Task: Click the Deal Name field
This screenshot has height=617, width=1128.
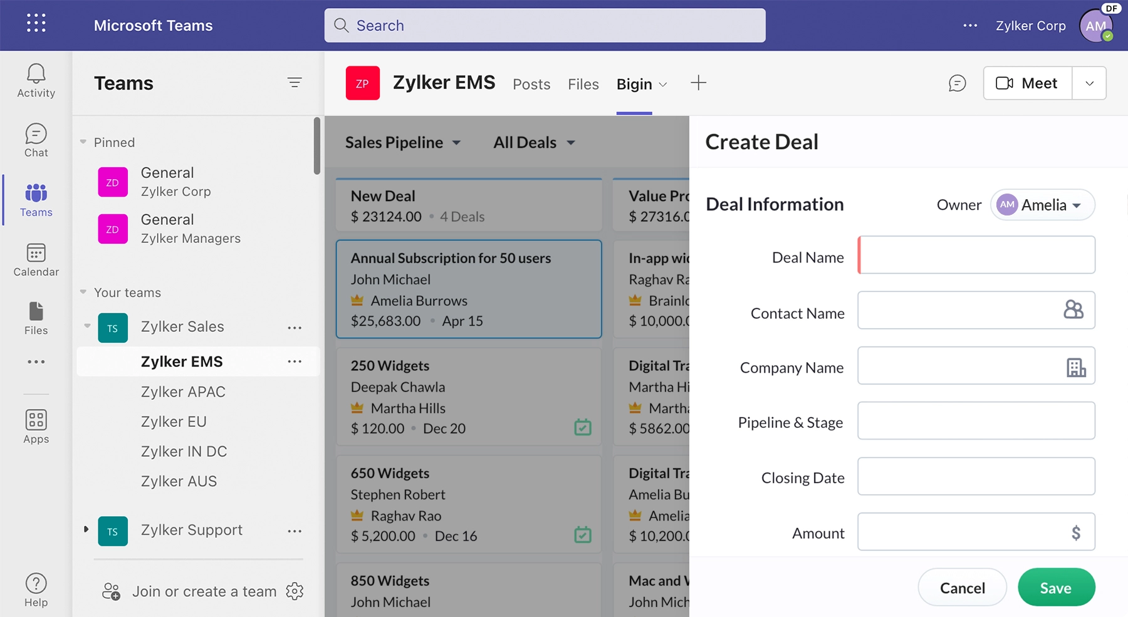Action: (976, 255)
